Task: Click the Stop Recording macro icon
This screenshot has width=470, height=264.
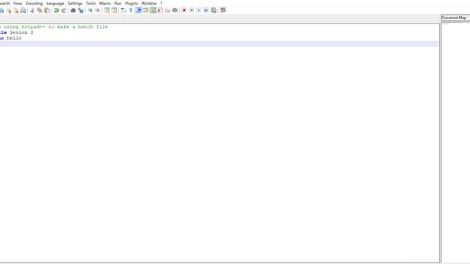Action: 191,10
